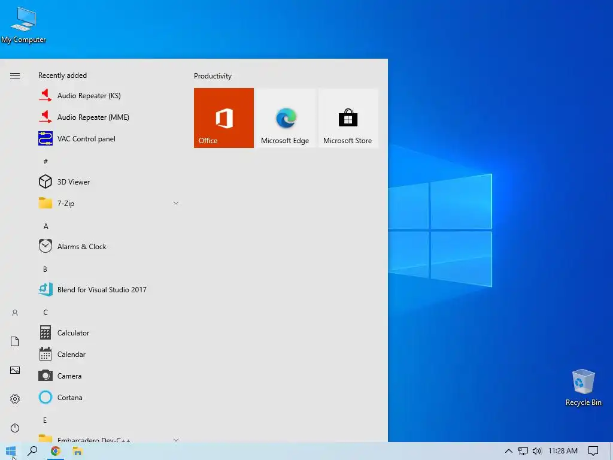The height and width of the screenshot is (460, 613).
Task: Open Audio Repeater (KS) app
Action: [109, 95]
